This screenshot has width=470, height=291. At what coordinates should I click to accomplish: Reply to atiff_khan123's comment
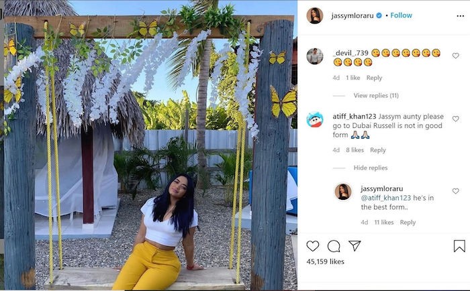pyautogui.click(x=378, y=150)
